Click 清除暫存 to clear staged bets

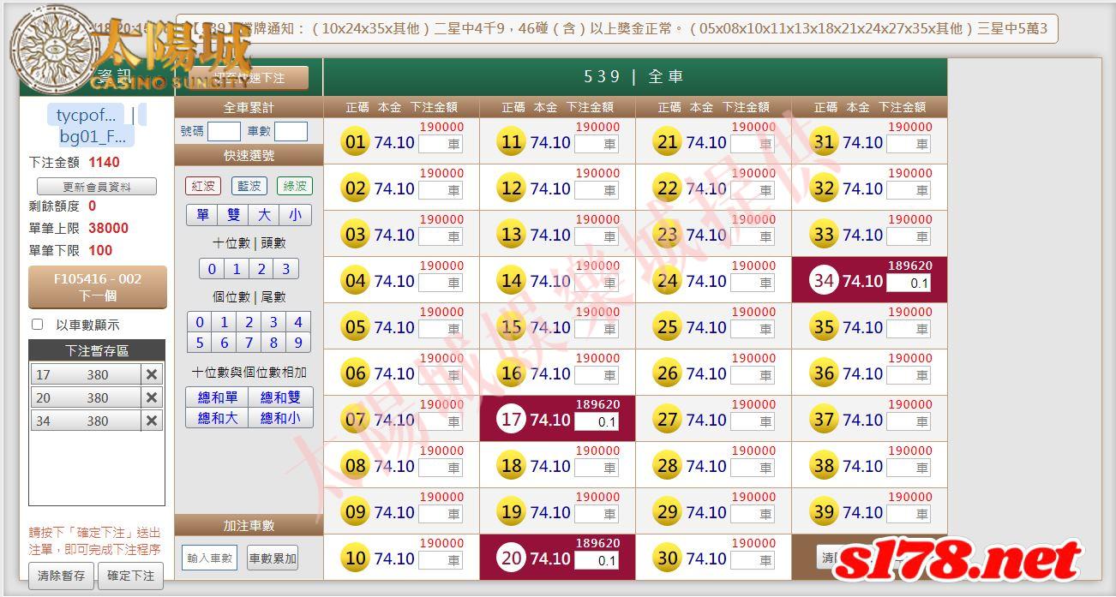point(62,576)
